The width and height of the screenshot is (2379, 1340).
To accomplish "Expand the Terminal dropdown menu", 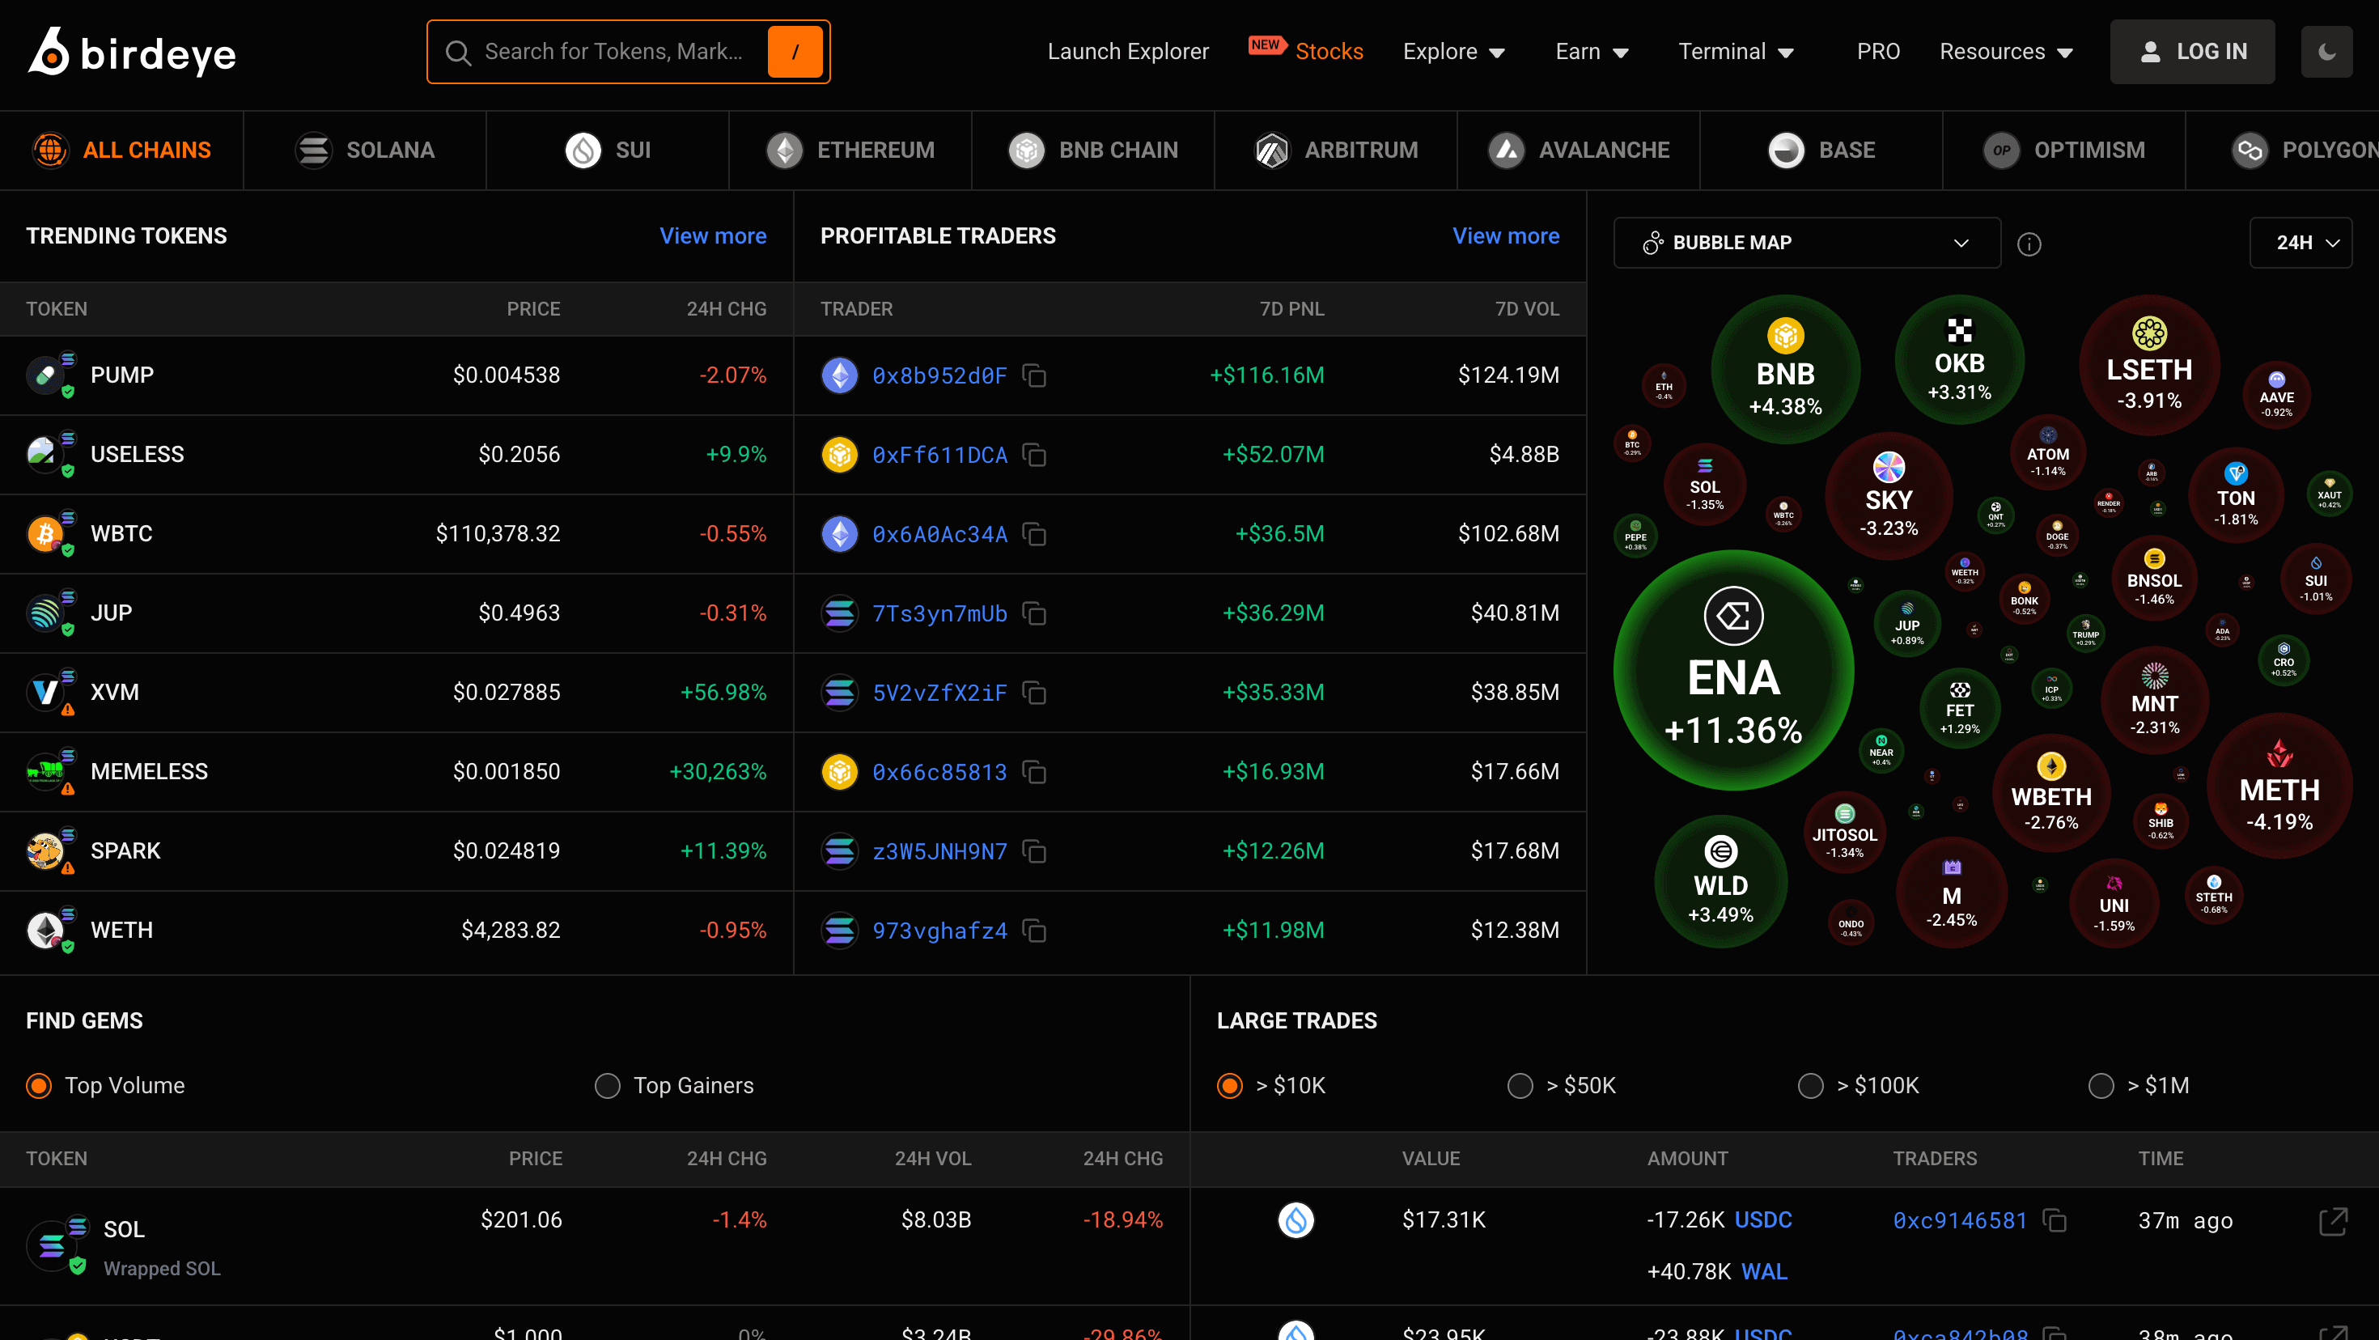I will click(1736, 52).
